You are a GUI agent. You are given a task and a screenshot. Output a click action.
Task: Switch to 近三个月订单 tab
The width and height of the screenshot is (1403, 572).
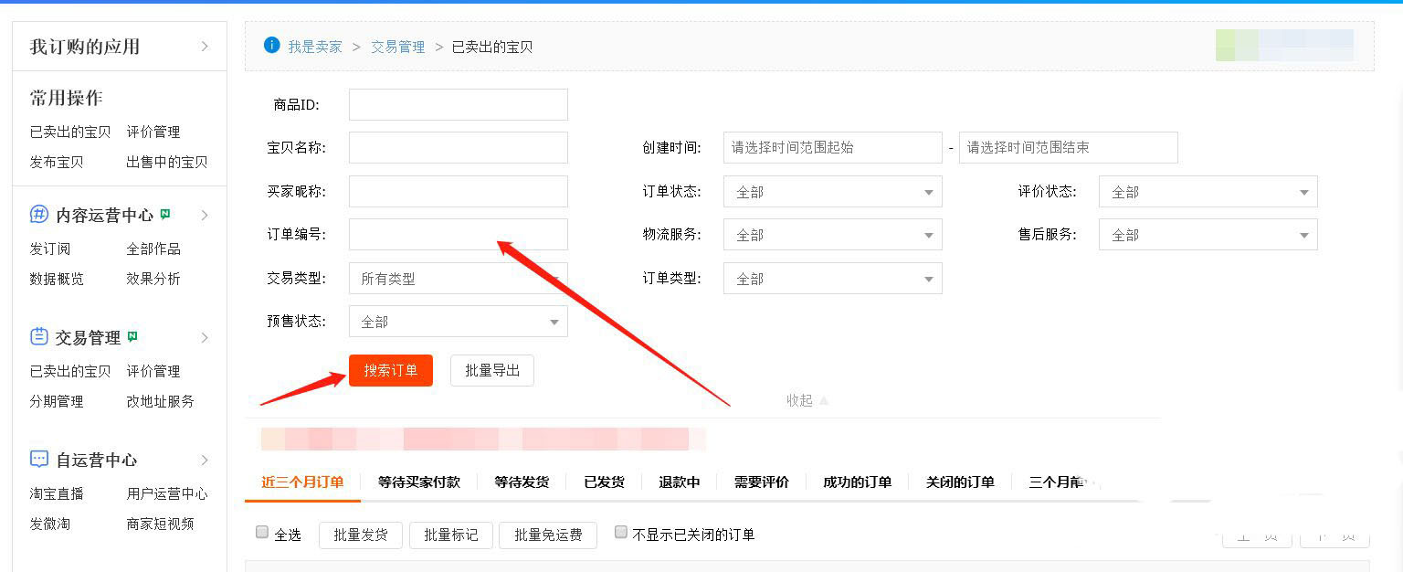pyautogui.click(x=302, y=482)
